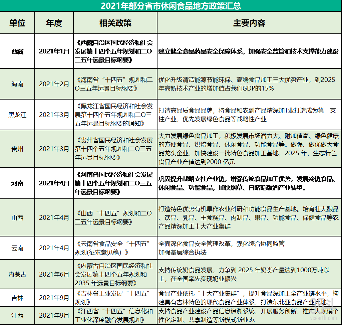
Task: Click the 吉林 cell
Action: 17,298
